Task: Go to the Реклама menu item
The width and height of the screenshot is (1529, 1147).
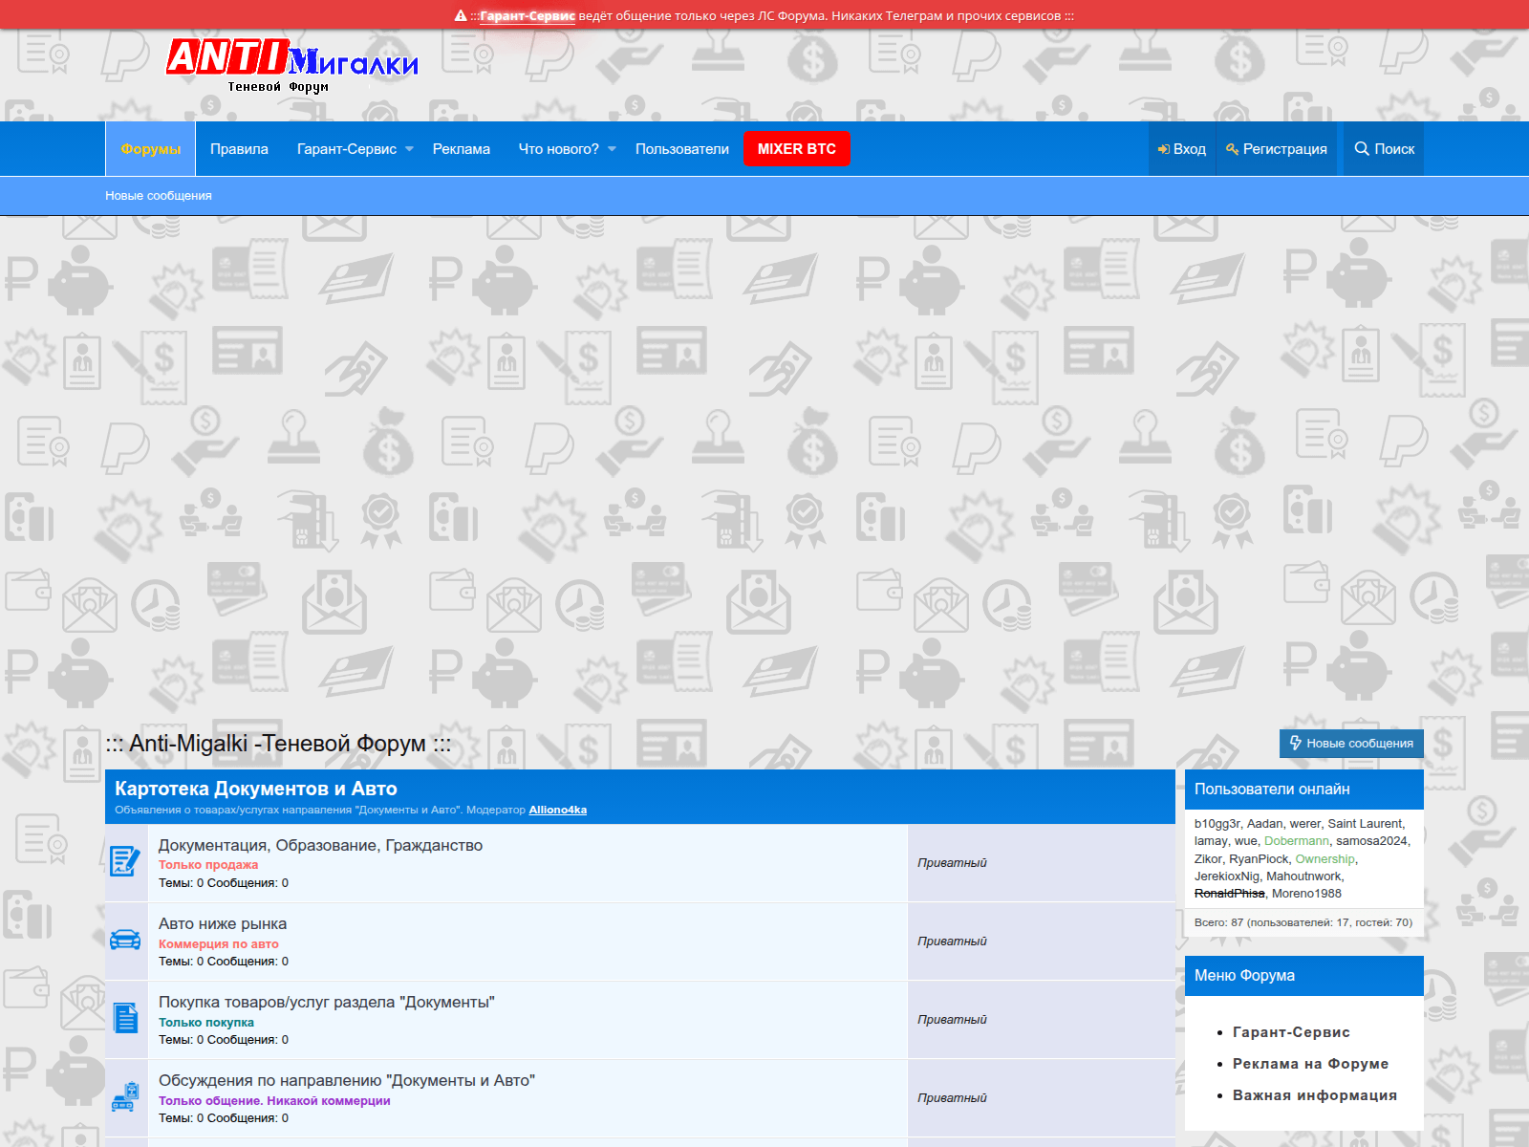Action: tap(461, 149)
